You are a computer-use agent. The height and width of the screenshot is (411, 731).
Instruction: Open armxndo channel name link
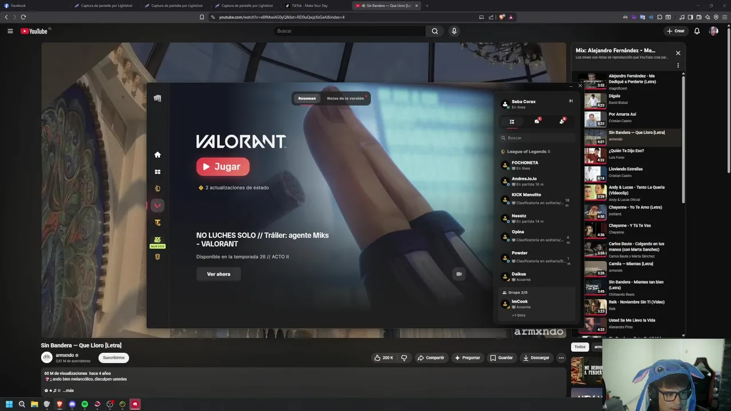click(x=65, y=355)
